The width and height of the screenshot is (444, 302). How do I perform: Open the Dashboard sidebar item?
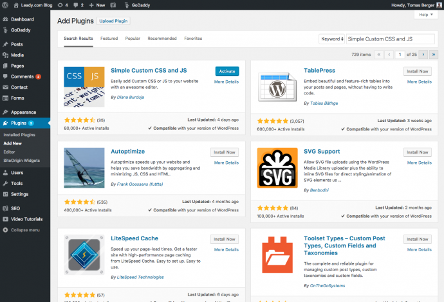[22, 19]
